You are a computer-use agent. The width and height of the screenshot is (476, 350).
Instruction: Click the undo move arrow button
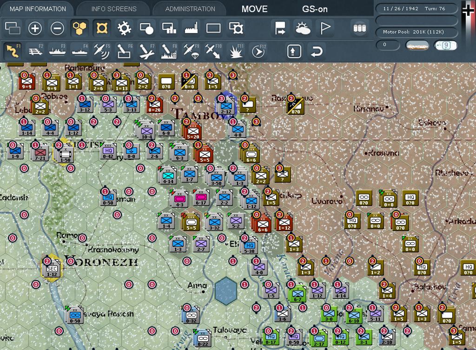(317, 51)
